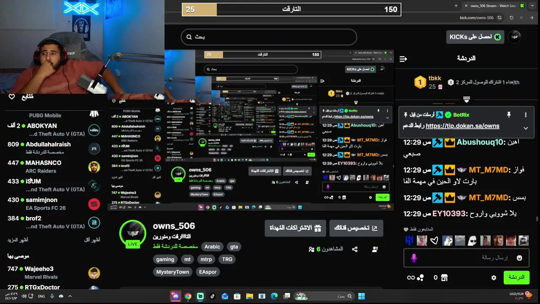Click the green الدردشة send button
This screenshot has height=304, width=540.
point(516,277)
